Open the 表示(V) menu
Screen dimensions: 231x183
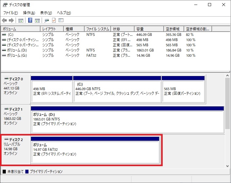46,13
